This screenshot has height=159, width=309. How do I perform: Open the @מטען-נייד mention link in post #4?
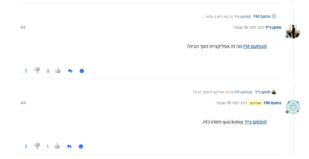pos(256,122)
